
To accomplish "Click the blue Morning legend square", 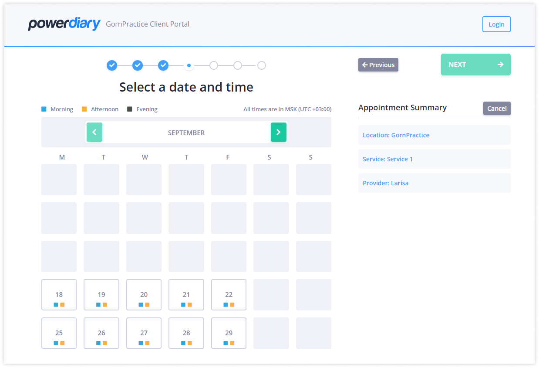I will tap(44, 109).
